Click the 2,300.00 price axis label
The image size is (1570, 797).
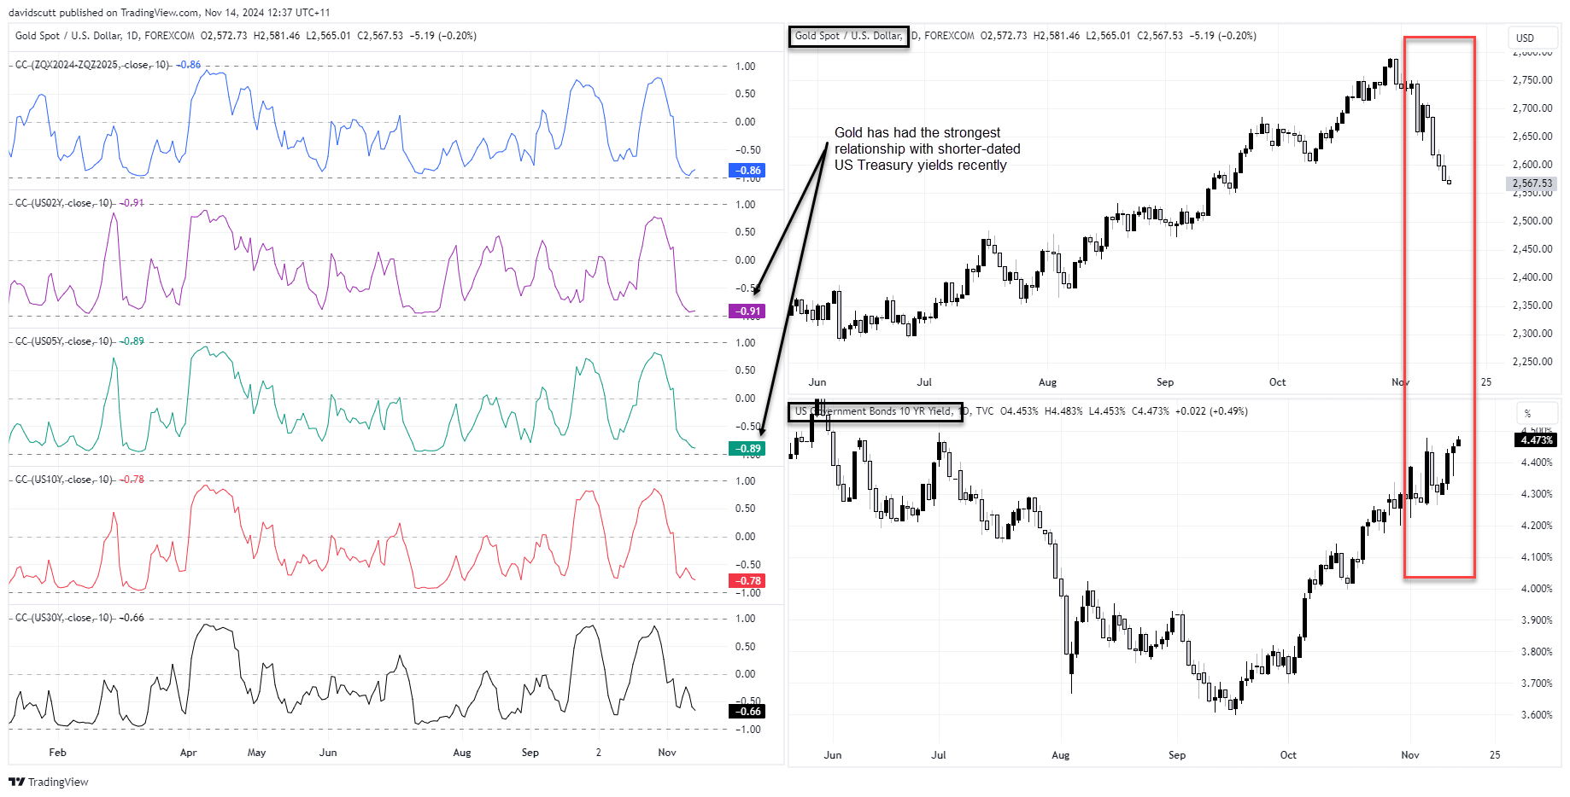click(x=1532, y=334)
